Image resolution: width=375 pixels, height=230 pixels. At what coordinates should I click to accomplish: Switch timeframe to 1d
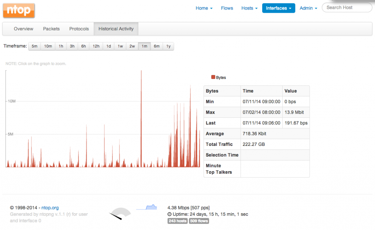click(x=108, y=46)
